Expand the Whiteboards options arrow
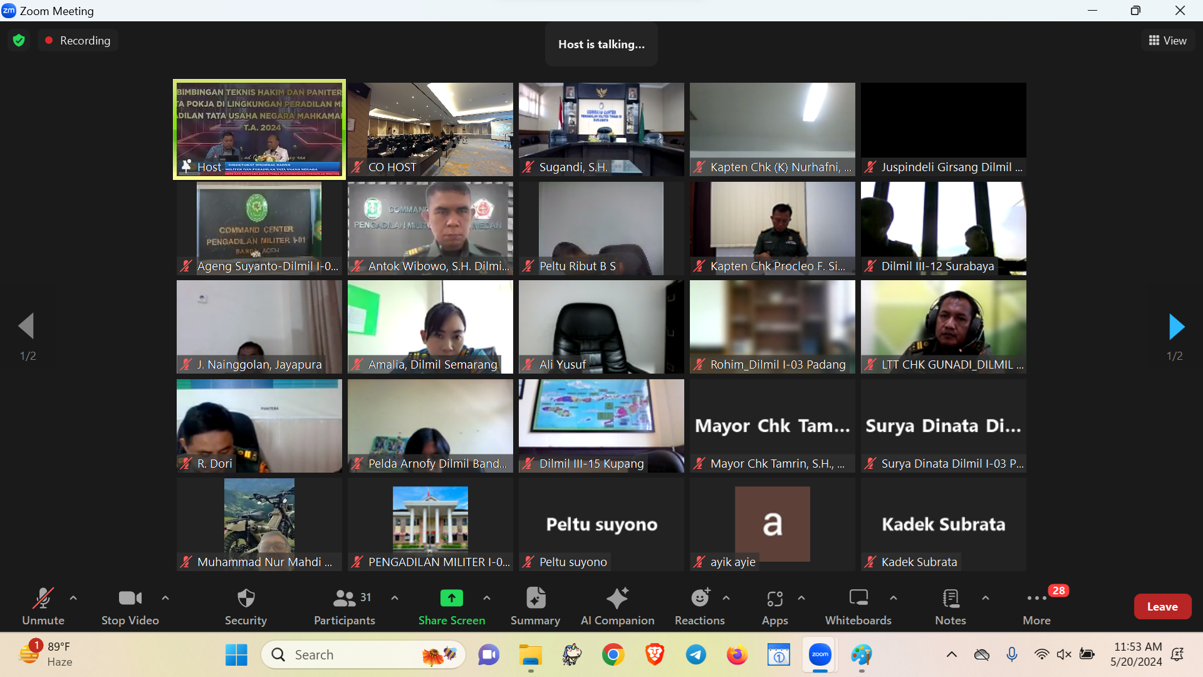 893,598
